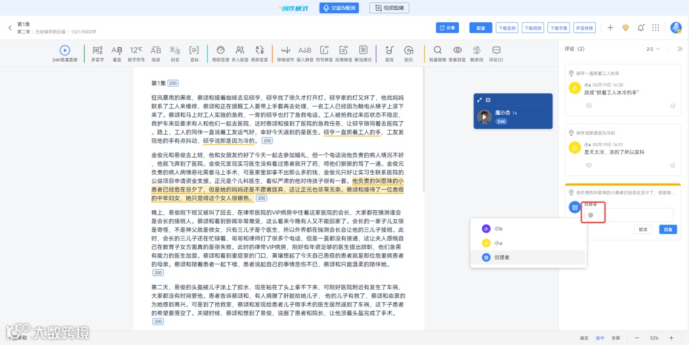The height and width of the screenshot is (345, 689).
Task: Select 小b in the mention list
Action: click(528, 228)
